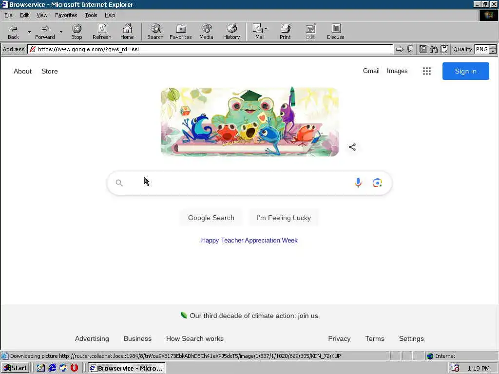Open the Help menu

point(110,15)
